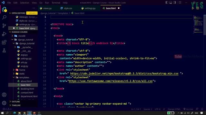Open the bootstrap CDN link in code
206x115 pixels.
pos(124,73)
